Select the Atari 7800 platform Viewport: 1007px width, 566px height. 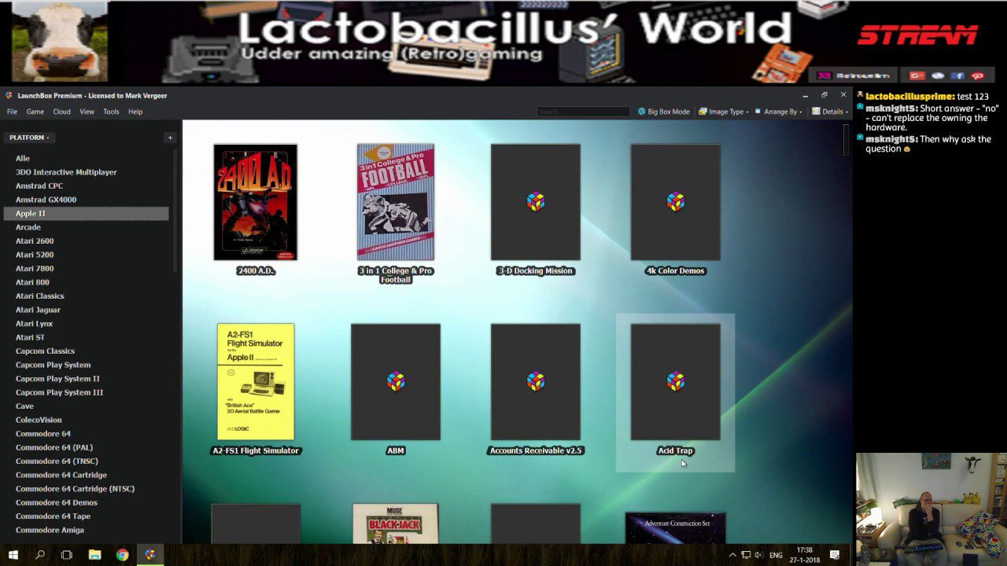tap(86, 268)
